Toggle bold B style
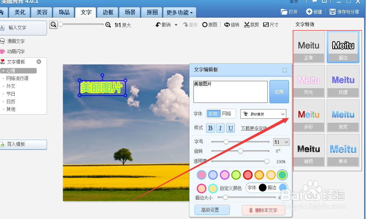The height and width of the screenshot is (219, 366). click(210, 128)
